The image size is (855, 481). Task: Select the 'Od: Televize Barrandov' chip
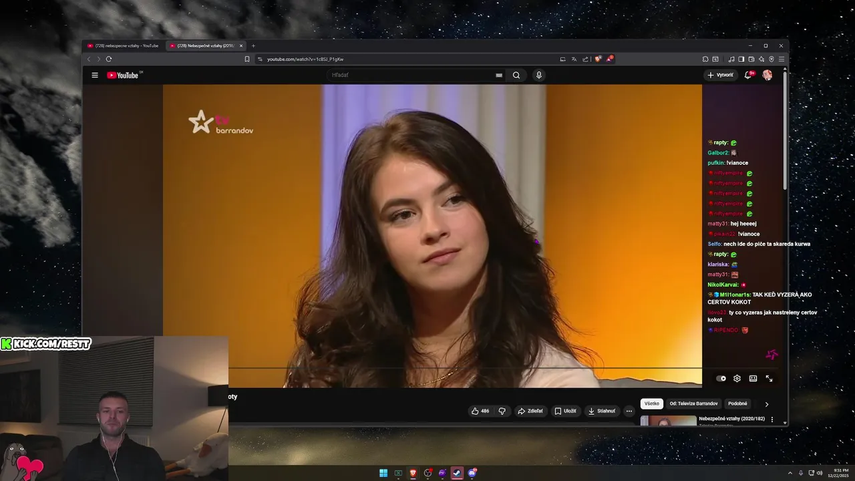click(x=694, y=404)
